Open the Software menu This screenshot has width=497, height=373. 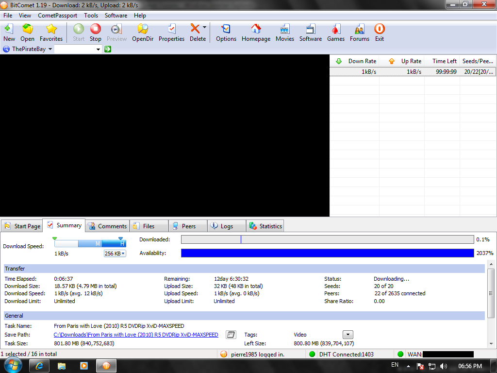pyautogui.click(x=116, y=15)
